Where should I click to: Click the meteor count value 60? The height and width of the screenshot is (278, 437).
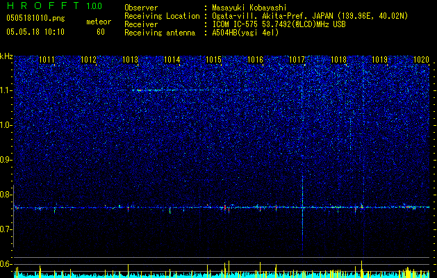tap(101, 32)
